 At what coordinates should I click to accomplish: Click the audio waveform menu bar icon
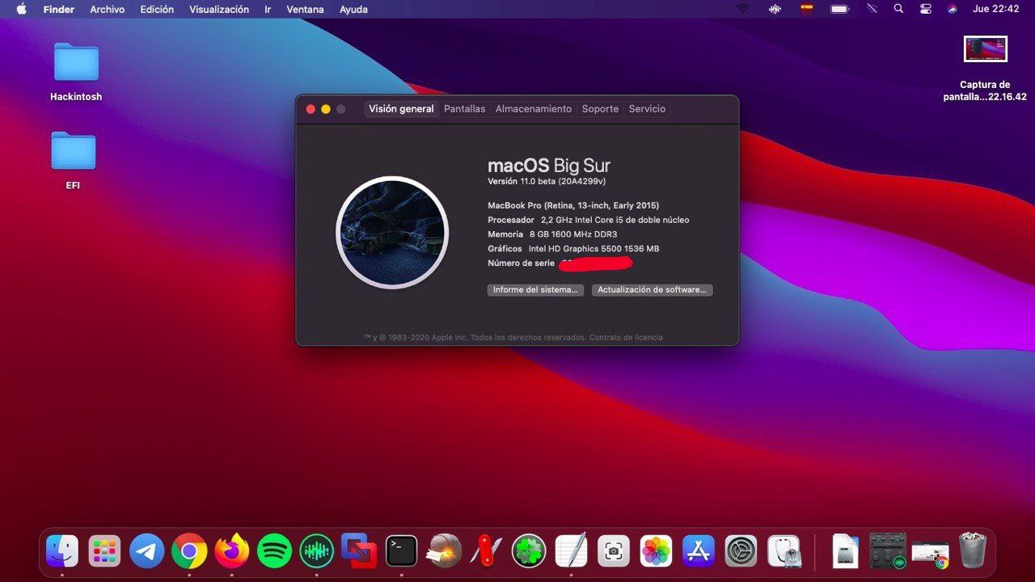tap(775, 9)
